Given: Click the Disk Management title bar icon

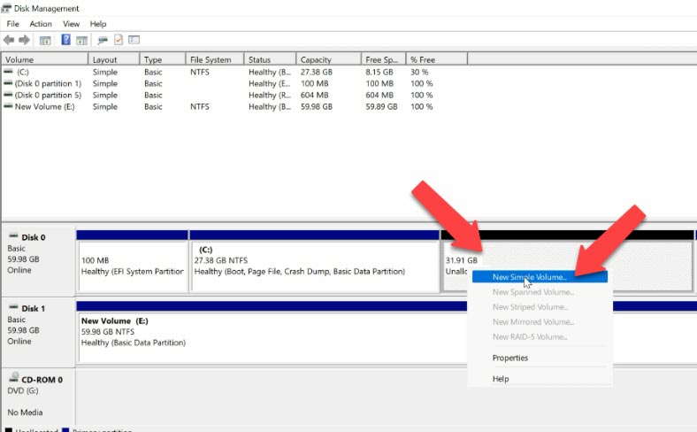Looking at the screenshot, I should (6, 8).
